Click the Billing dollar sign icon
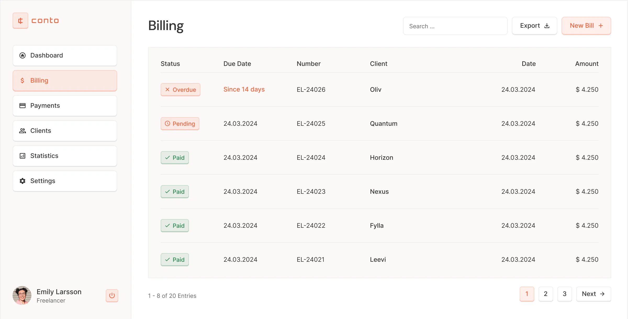This screenshot has height=319, width=628. 23,81
